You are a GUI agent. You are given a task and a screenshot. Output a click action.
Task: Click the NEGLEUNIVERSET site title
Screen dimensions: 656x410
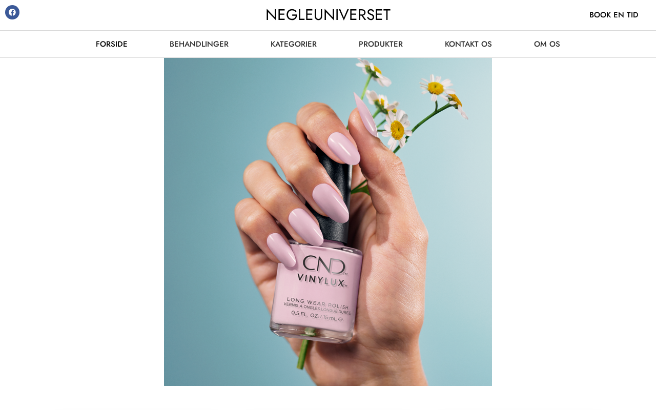(x=328, y=15)
